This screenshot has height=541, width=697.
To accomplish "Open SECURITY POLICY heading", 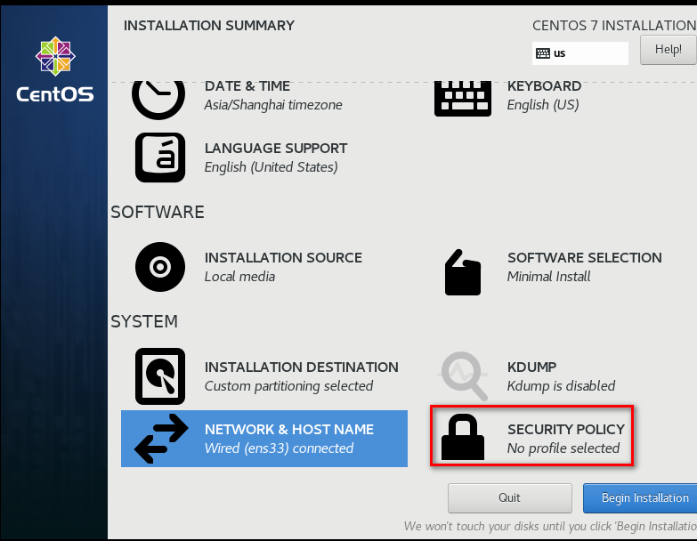I will [566, 430].
